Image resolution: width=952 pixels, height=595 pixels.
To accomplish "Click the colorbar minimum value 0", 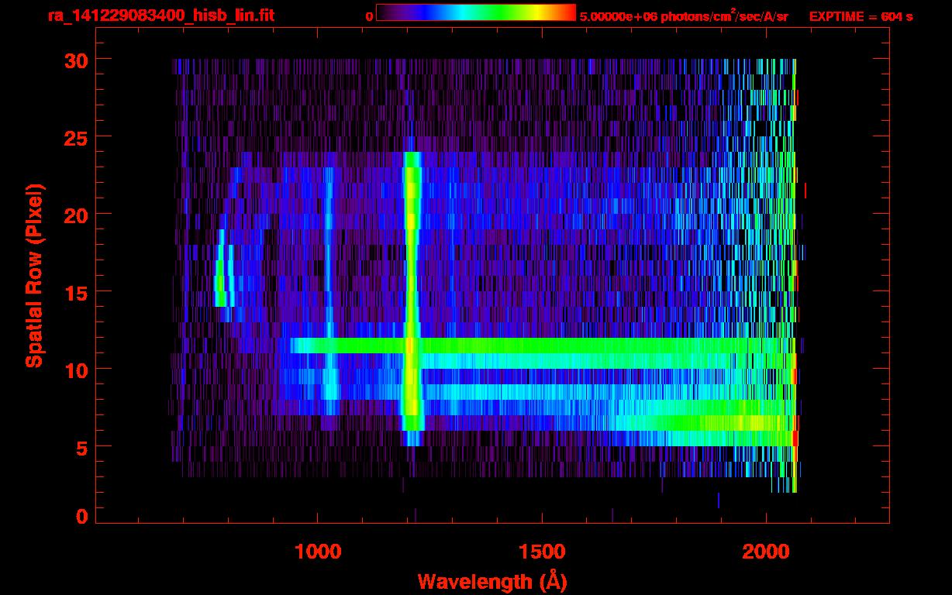I will tap(369, 16).
